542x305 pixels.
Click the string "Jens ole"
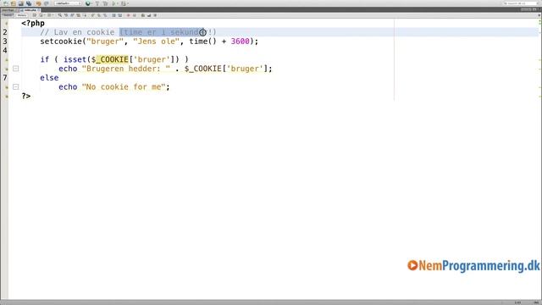tap(156, 42)
